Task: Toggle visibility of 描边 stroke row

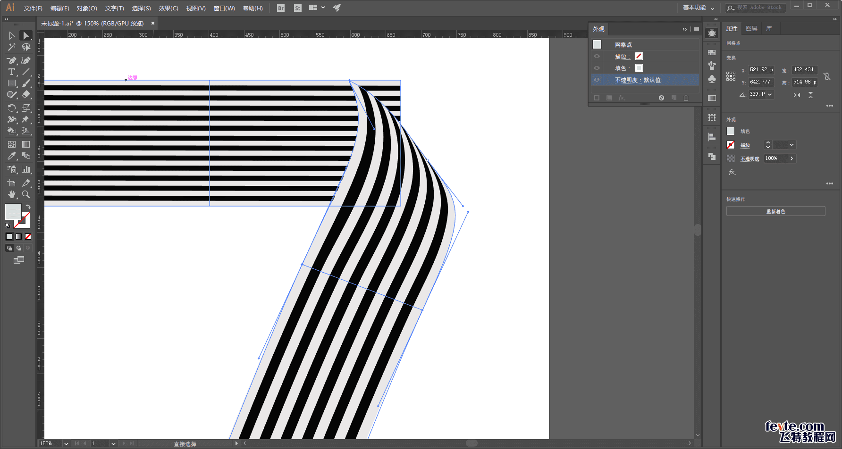Action: pos(597,56)
